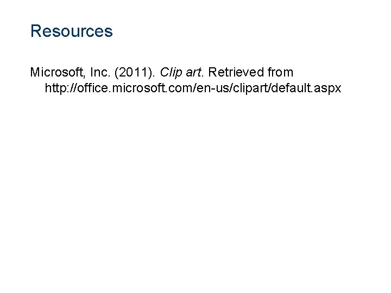The image size is (391, 293).
Task: Click the aspx extension in the URL
Action: point(327,89)
